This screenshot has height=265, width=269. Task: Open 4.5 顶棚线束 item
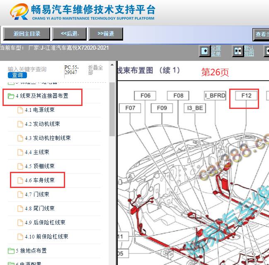coord(40,166)
